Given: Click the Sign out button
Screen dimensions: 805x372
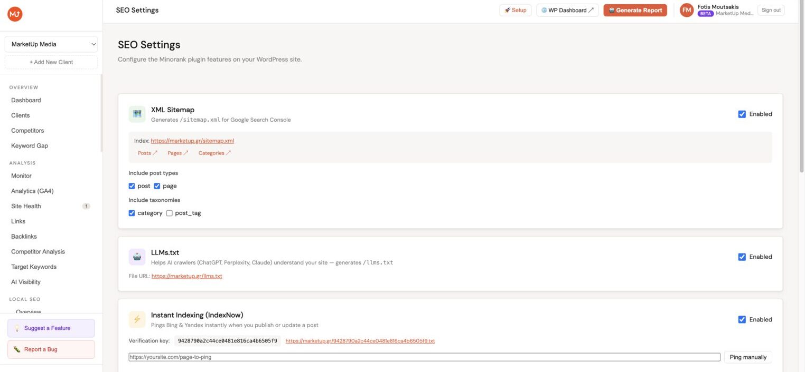Looking at the screenshot, I should coord(771,10).
